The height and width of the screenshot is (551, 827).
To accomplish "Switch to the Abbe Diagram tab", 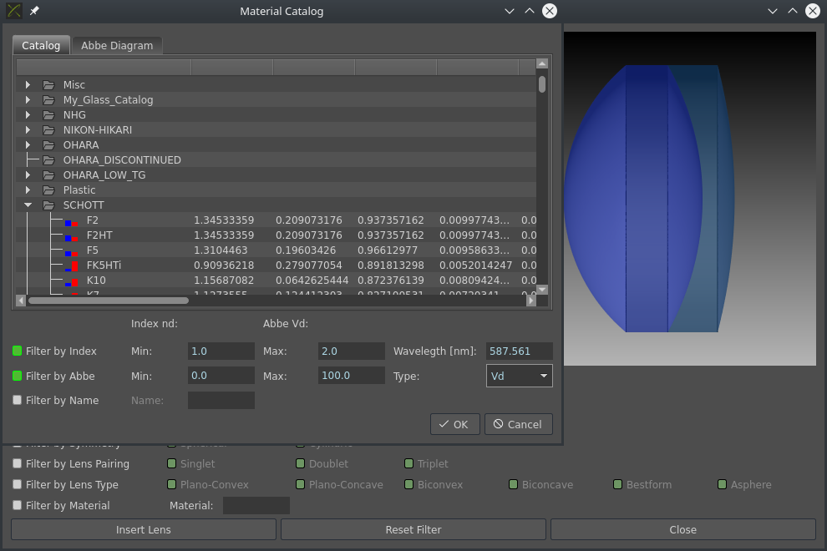I will pyautogui.click(x=117, y=45).
